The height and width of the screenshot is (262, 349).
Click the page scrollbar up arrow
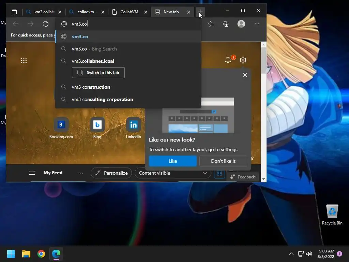pyautogui.click(x=263, y=45)
